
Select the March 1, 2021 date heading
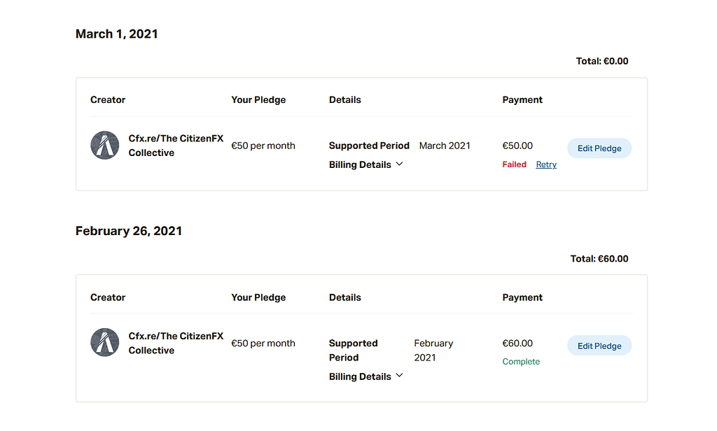(116, 34)
